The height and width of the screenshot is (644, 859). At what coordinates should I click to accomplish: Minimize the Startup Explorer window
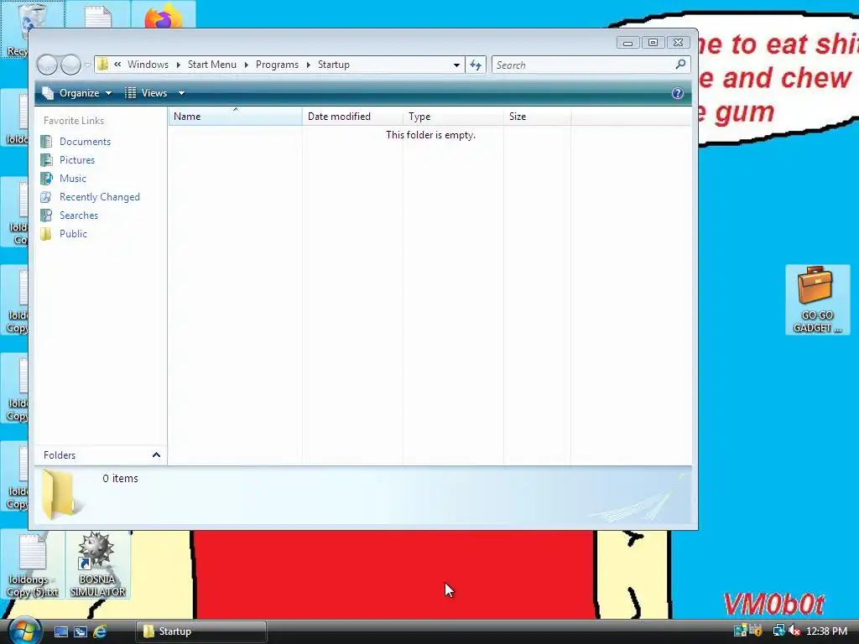tap(627, 43)
